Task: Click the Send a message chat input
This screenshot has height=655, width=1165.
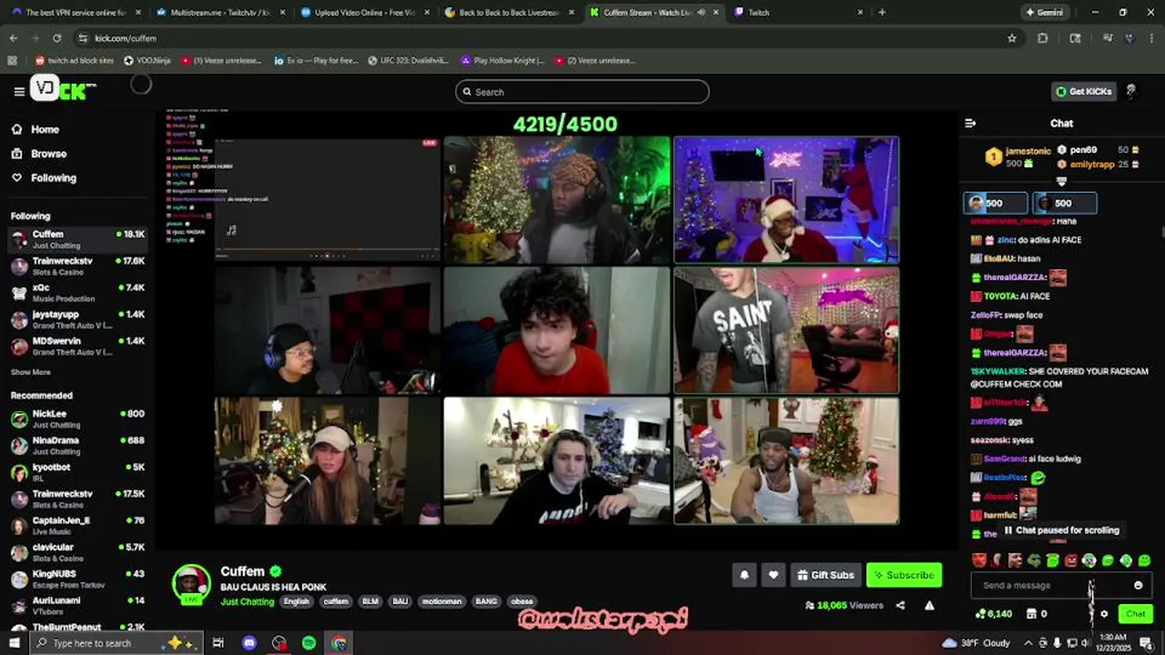Action: click(1062, 585)
